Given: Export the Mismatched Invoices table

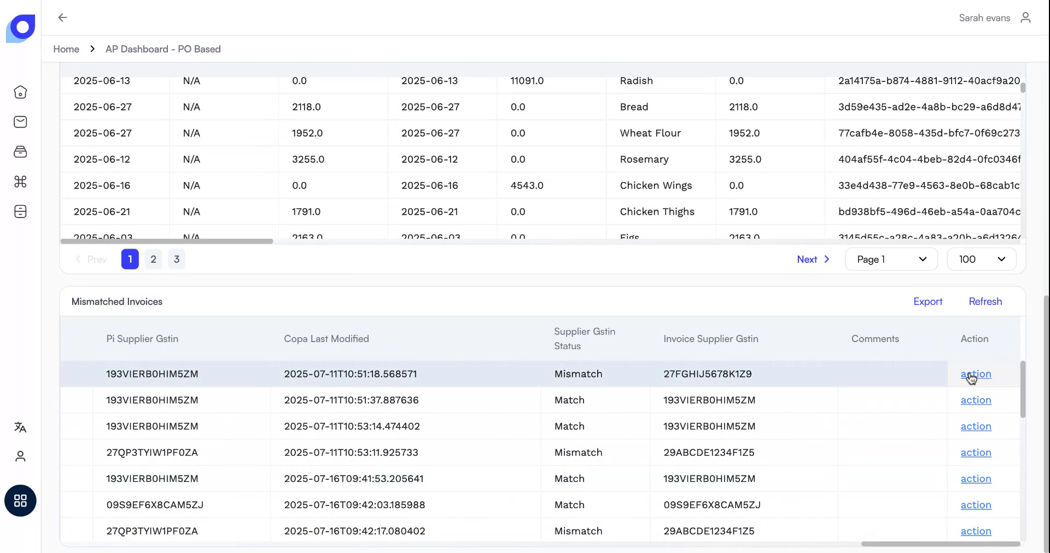Looking at the screenshot, I should coord(927,301).
